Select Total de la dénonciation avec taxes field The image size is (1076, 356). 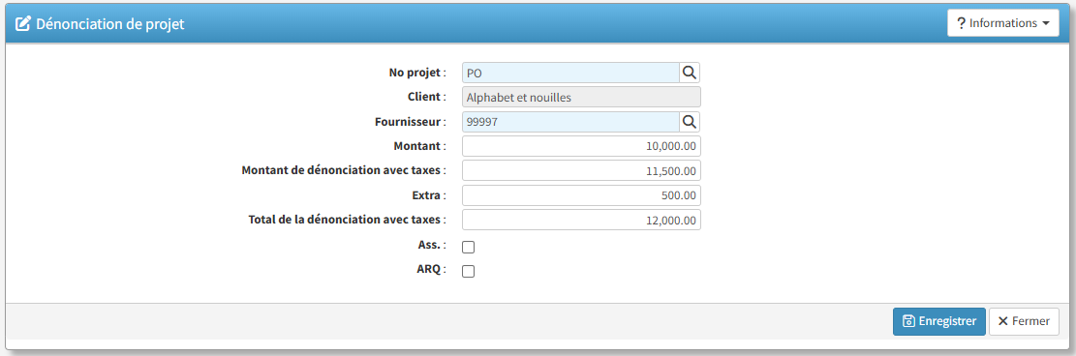[x=581, y=220]
